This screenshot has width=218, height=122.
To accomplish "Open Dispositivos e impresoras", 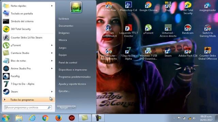I will (x=73, y=70).
